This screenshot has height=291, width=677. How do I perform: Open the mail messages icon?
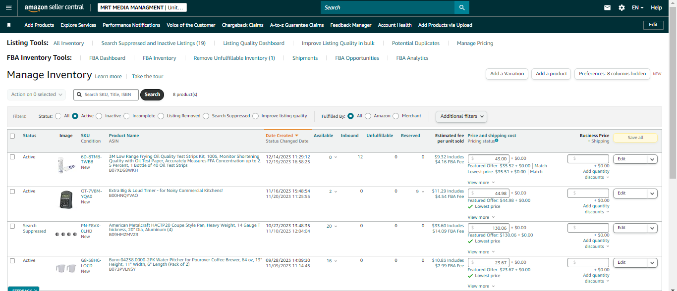click(x=607, y=8)
